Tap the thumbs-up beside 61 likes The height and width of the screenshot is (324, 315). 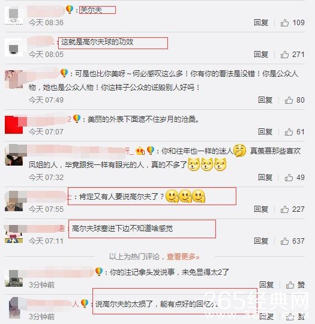coord(289,132)
